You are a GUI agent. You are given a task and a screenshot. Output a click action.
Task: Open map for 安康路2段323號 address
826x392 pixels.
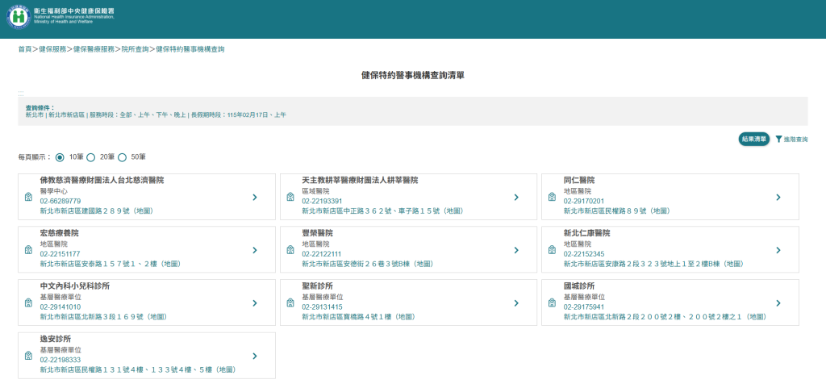[x=653, y=264]
